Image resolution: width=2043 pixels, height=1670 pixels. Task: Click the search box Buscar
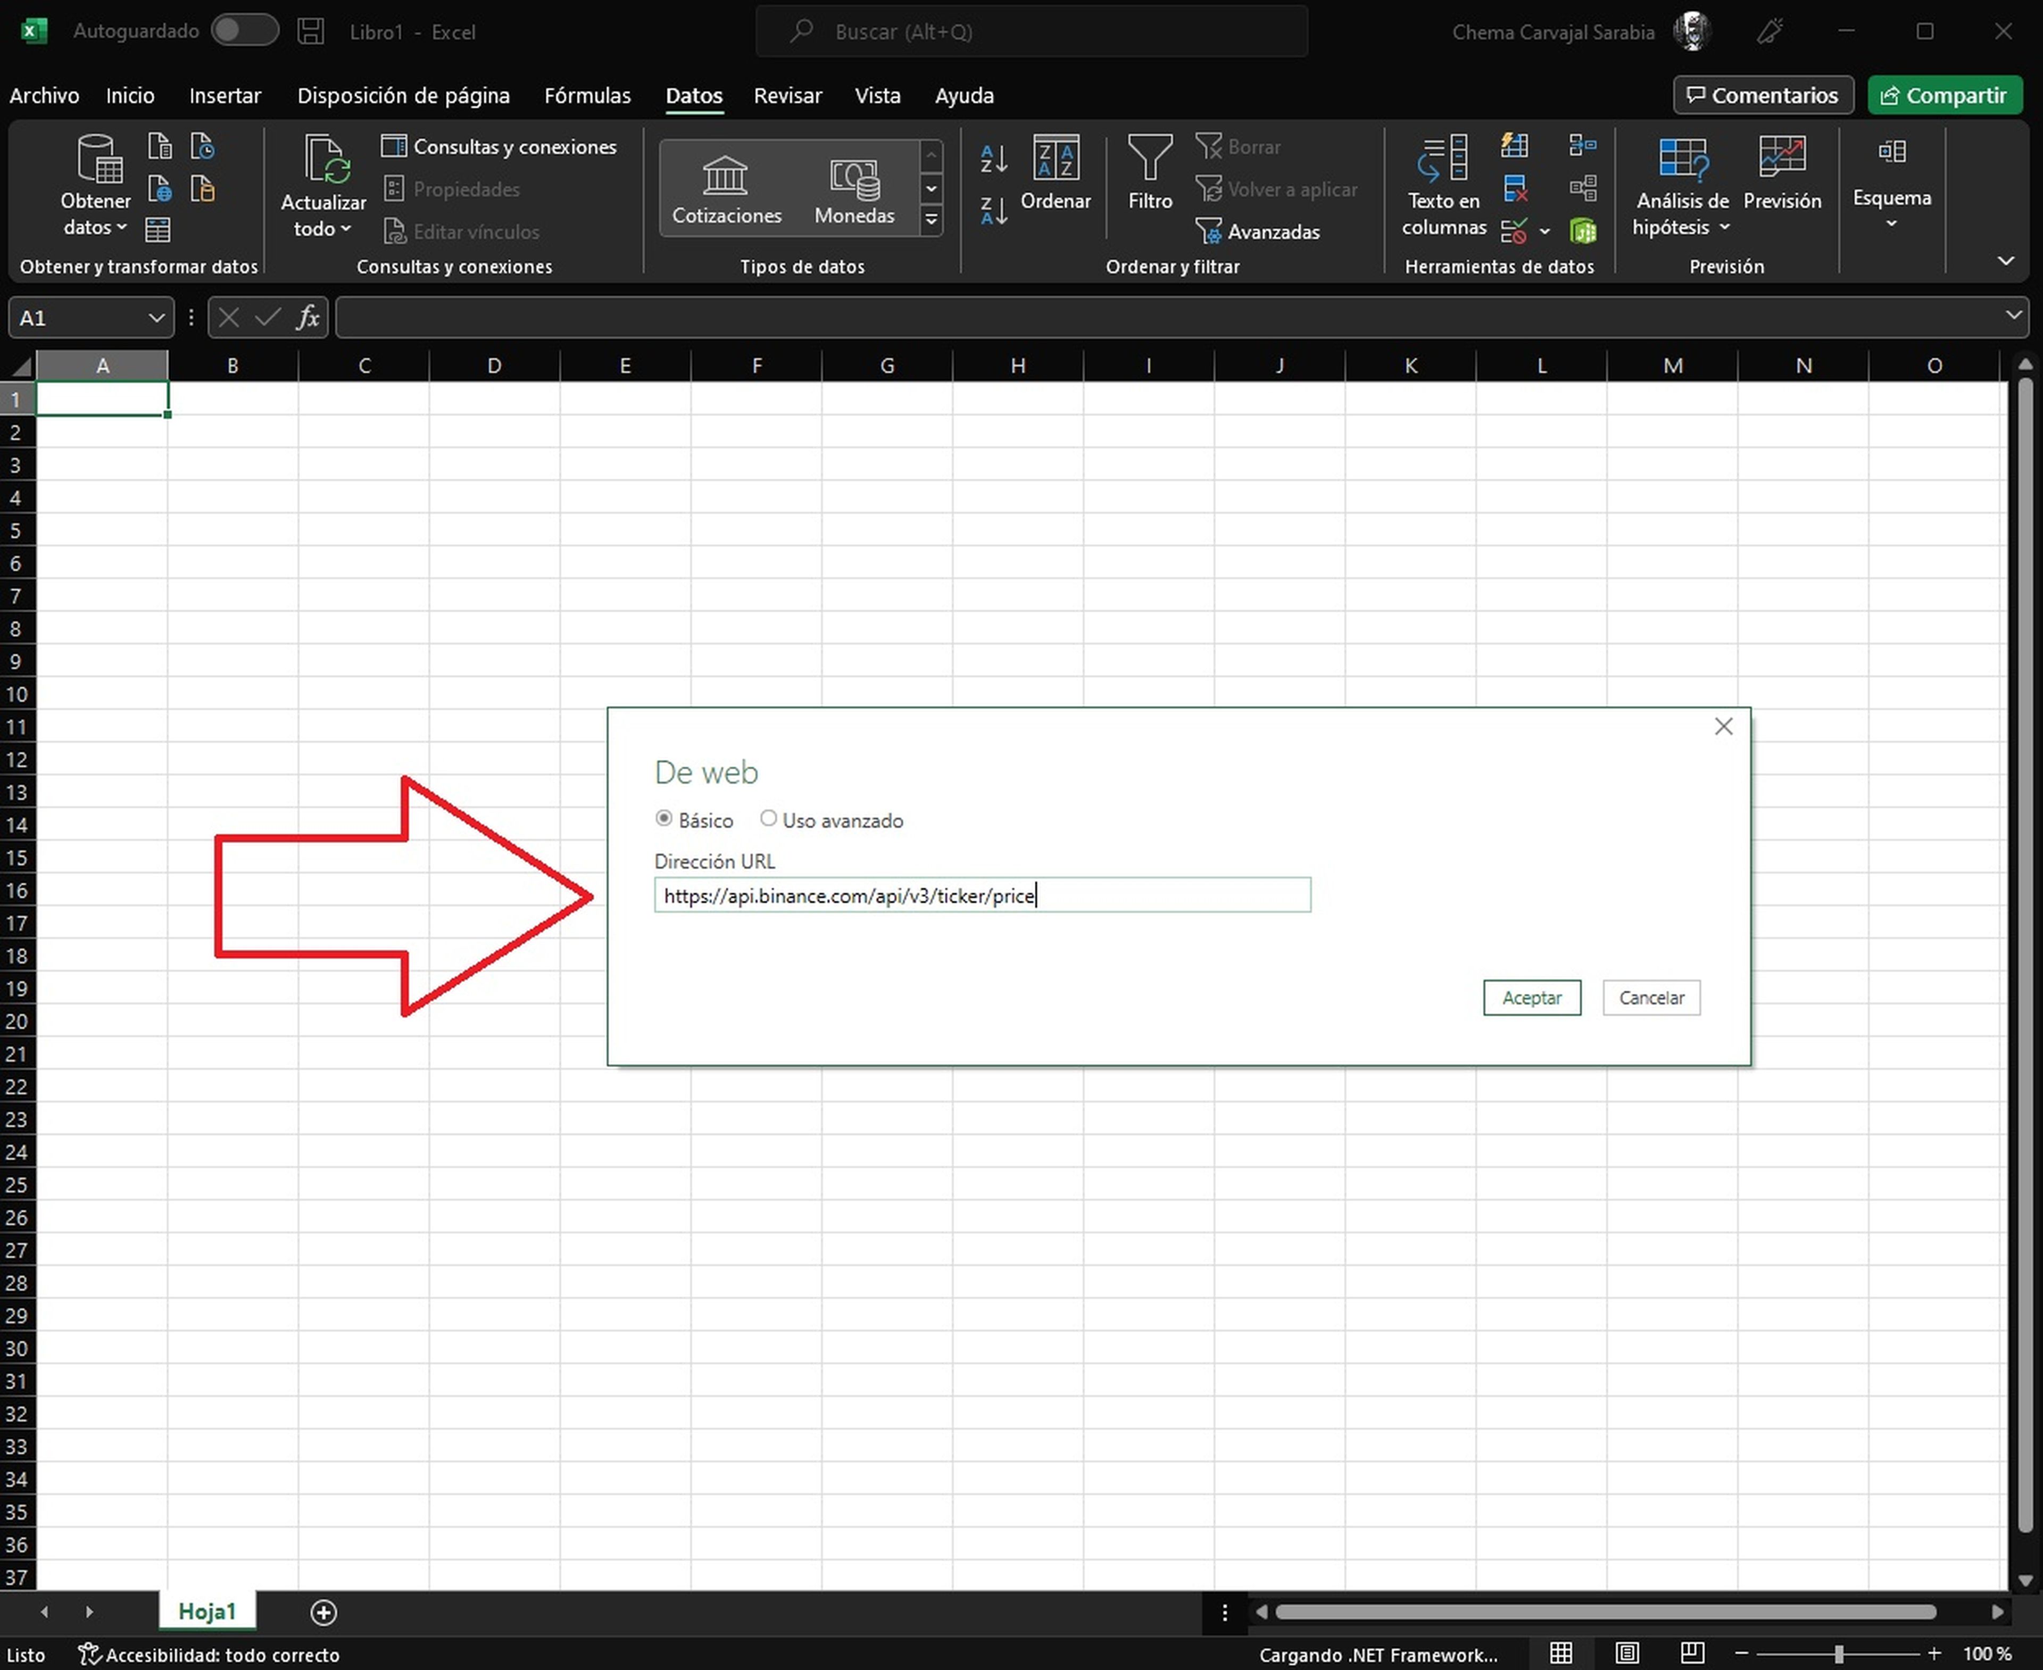click(1031, 32)
